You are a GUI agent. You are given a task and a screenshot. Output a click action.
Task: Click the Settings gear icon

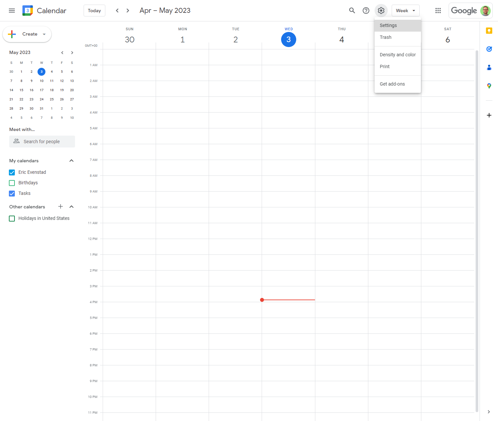(x=381, y=11)
